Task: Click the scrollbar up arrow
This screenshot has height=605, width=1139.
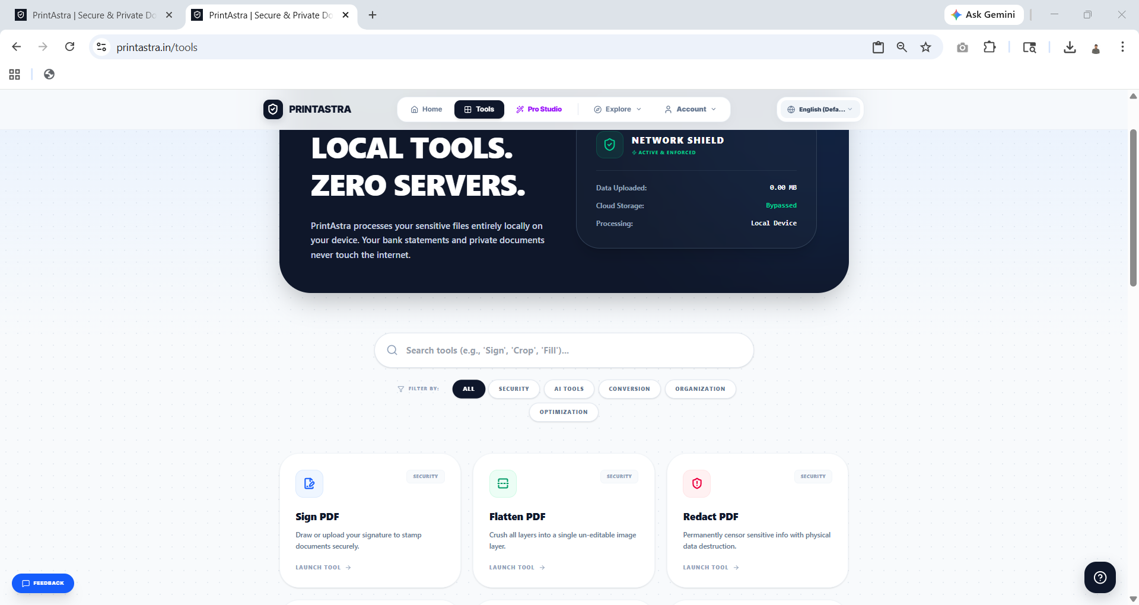Action: (1133, 95)
